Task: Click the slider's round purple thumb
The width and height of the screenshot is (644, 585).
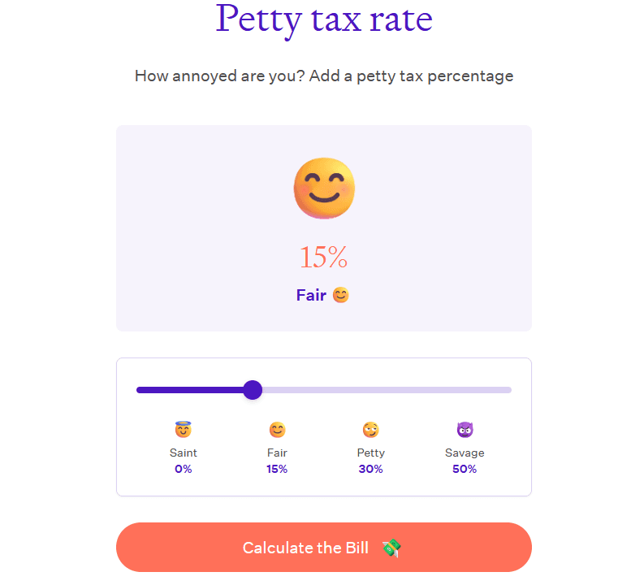Action: pos(253,390)
